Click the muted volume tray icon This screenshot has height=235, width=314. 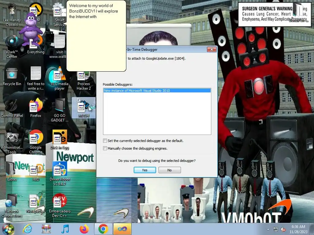point(283,229)
